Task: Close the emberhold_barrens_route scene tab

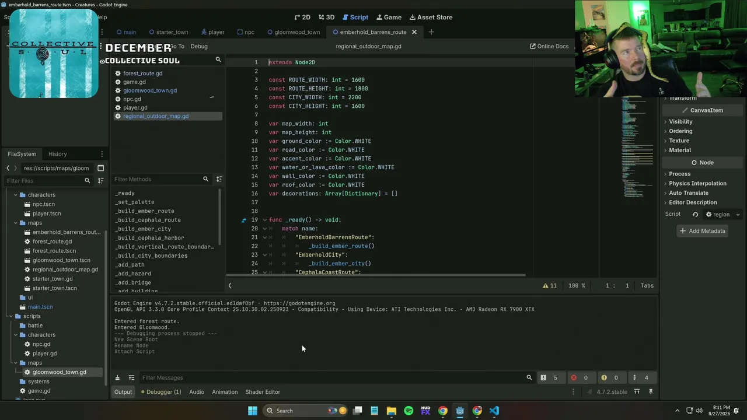Action: coord(414,32)
